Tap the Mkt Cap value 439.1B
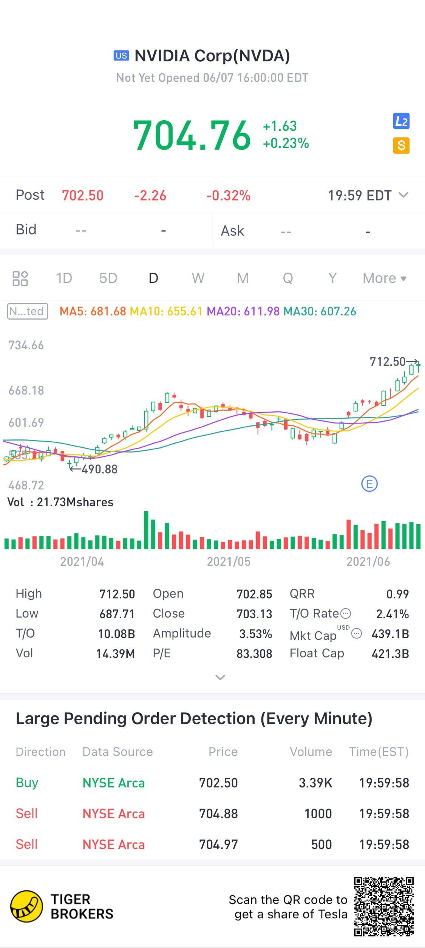 [390, 634]
